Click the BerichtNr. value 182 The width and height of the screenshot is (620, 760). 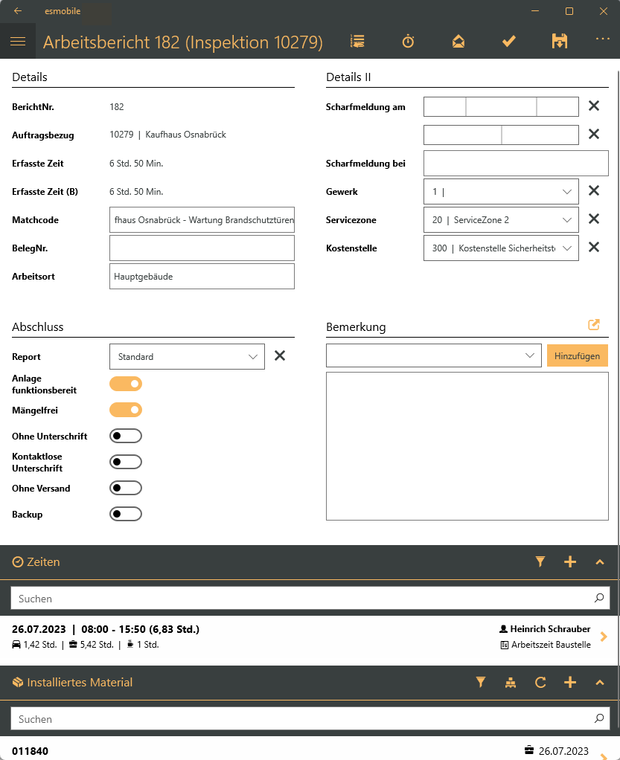click(x=116, y=106)
